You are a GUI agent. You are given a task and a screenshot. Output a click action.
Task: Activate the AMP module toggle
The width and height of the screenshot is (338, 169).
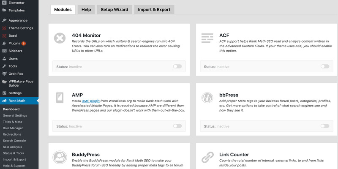[x=177, y=126]
